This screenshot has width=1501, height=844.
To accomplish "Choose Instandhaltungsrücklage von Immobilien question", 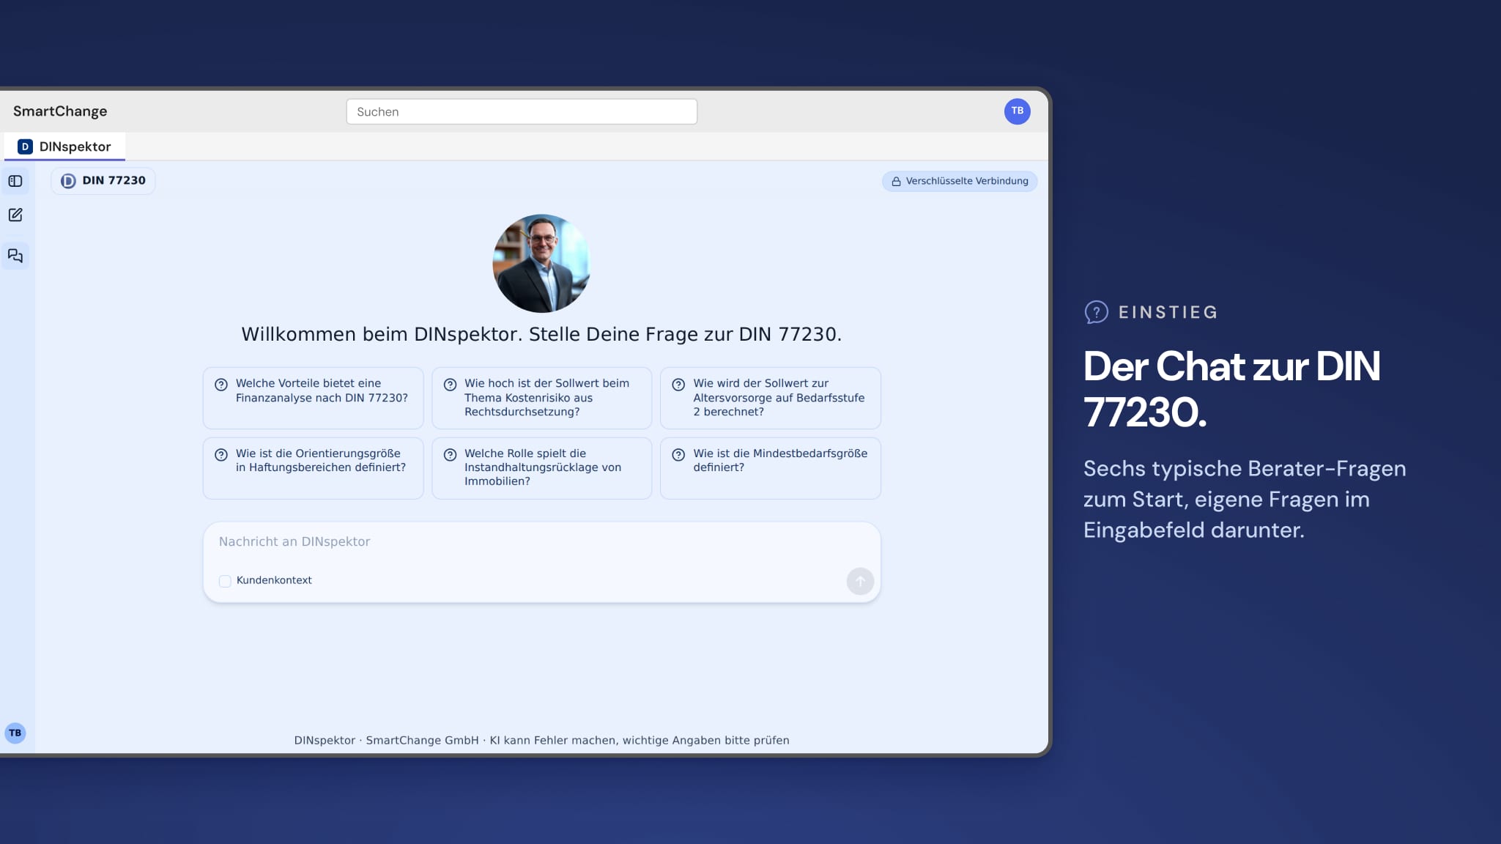I will 541,468.
